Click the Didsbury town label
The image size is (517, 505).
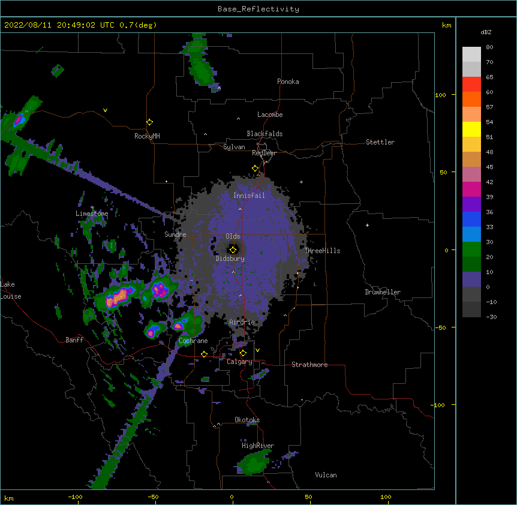pos(230,258)
